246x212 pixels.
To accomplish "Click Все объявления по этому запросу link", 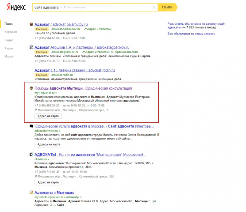I will pyautogui.click(x=191, y=34).
